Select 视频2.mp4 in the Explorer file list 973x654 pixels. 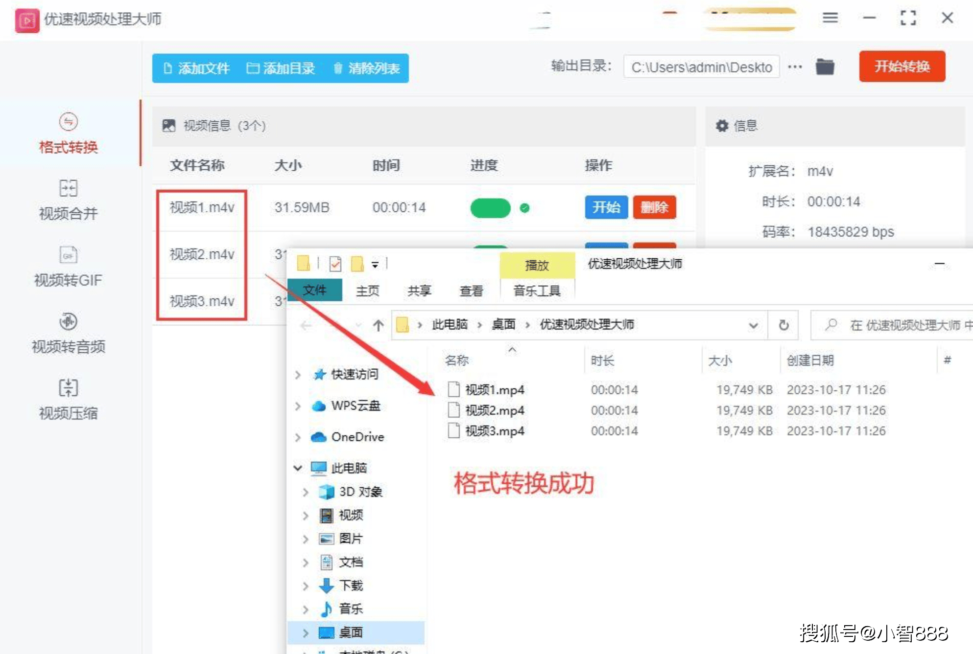[495, 410]
